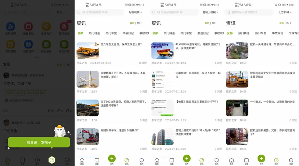The width and height of the screenshot is (299, 166).
Task: Open 车险询价 icon on the dimmed home screen
Action: click(46, 27)
